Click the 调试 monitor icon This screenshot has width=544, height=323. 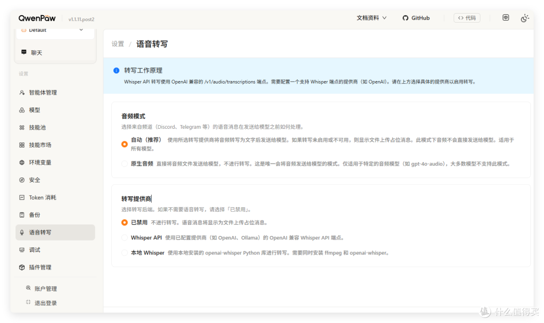point(22,250)
